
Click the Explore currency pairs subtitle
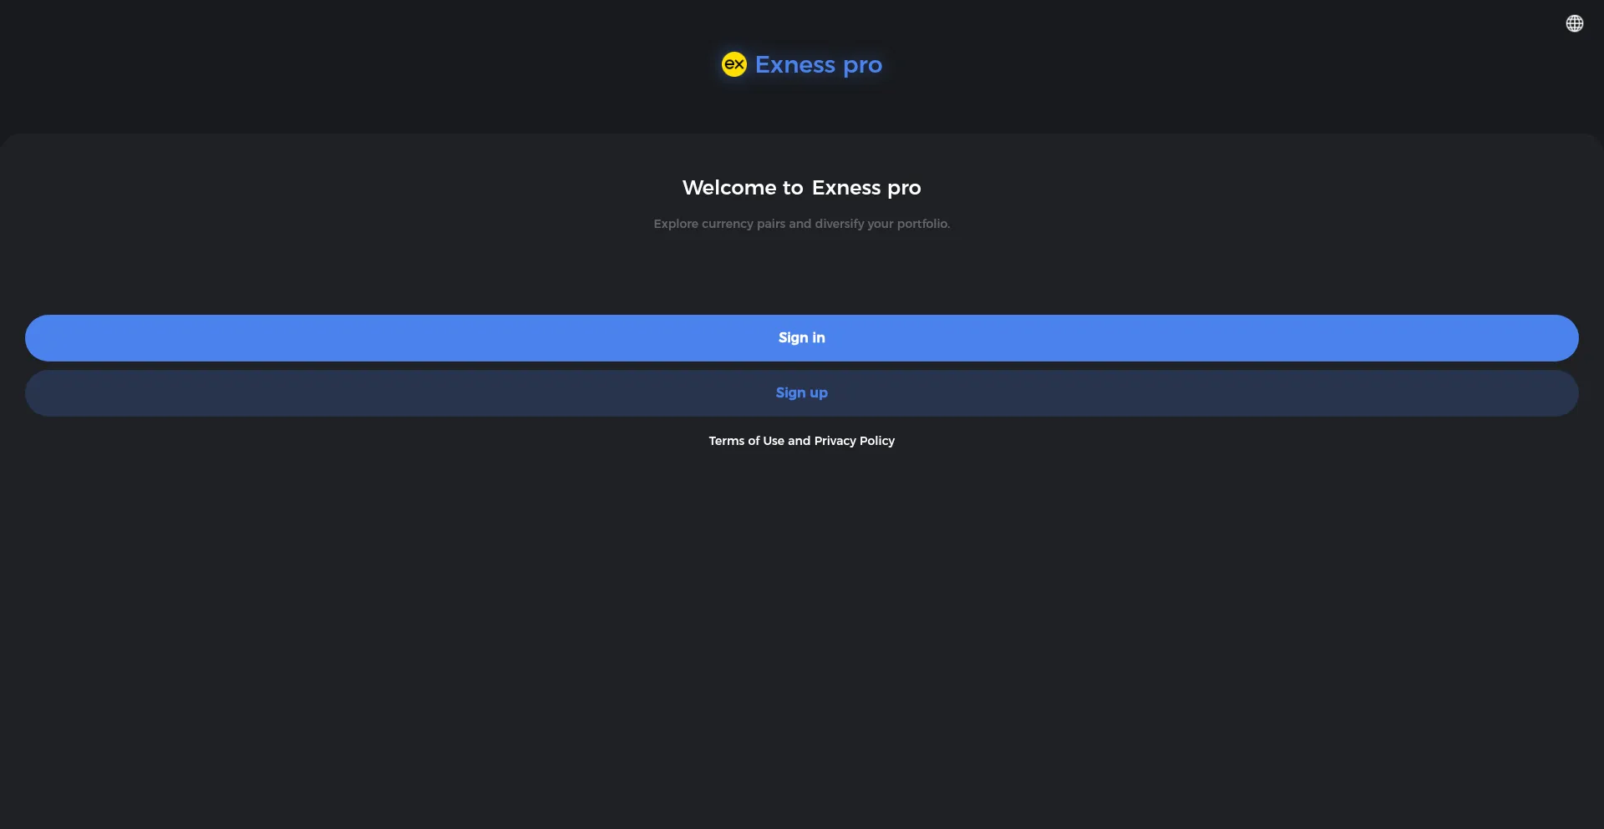point(801,224)
